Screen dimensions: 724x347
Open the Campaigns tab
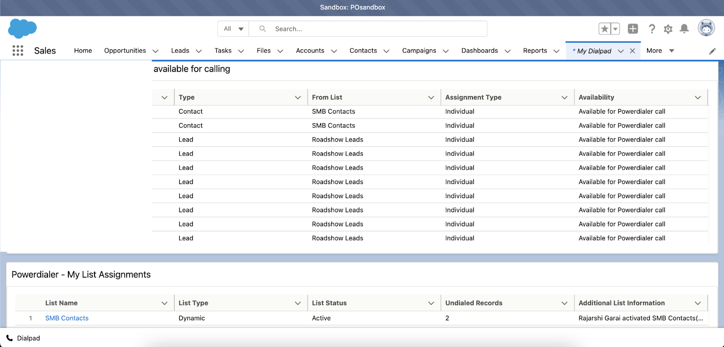click(x=419, y=51)
